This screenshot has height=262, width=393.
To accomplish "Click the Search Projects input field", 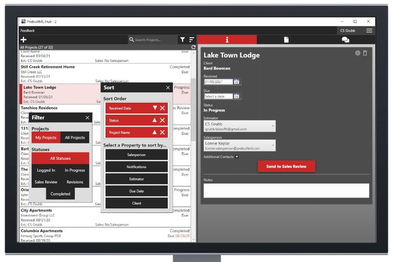I will 152,40.
